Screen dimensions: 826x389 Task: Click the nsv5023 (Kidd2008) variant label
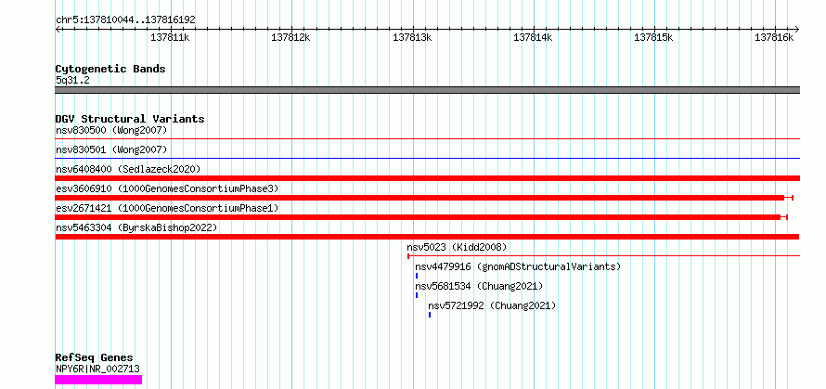coord(457,247)
